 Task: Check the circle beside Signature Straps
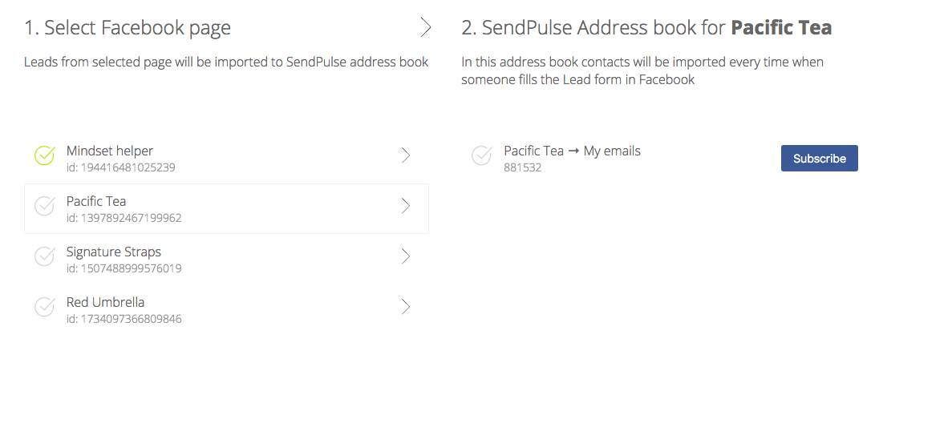(45, 256)
